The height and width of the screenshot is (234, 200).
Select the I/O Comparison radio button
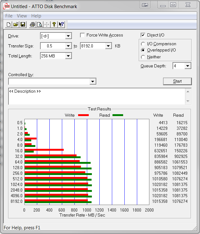pos(143,44)
